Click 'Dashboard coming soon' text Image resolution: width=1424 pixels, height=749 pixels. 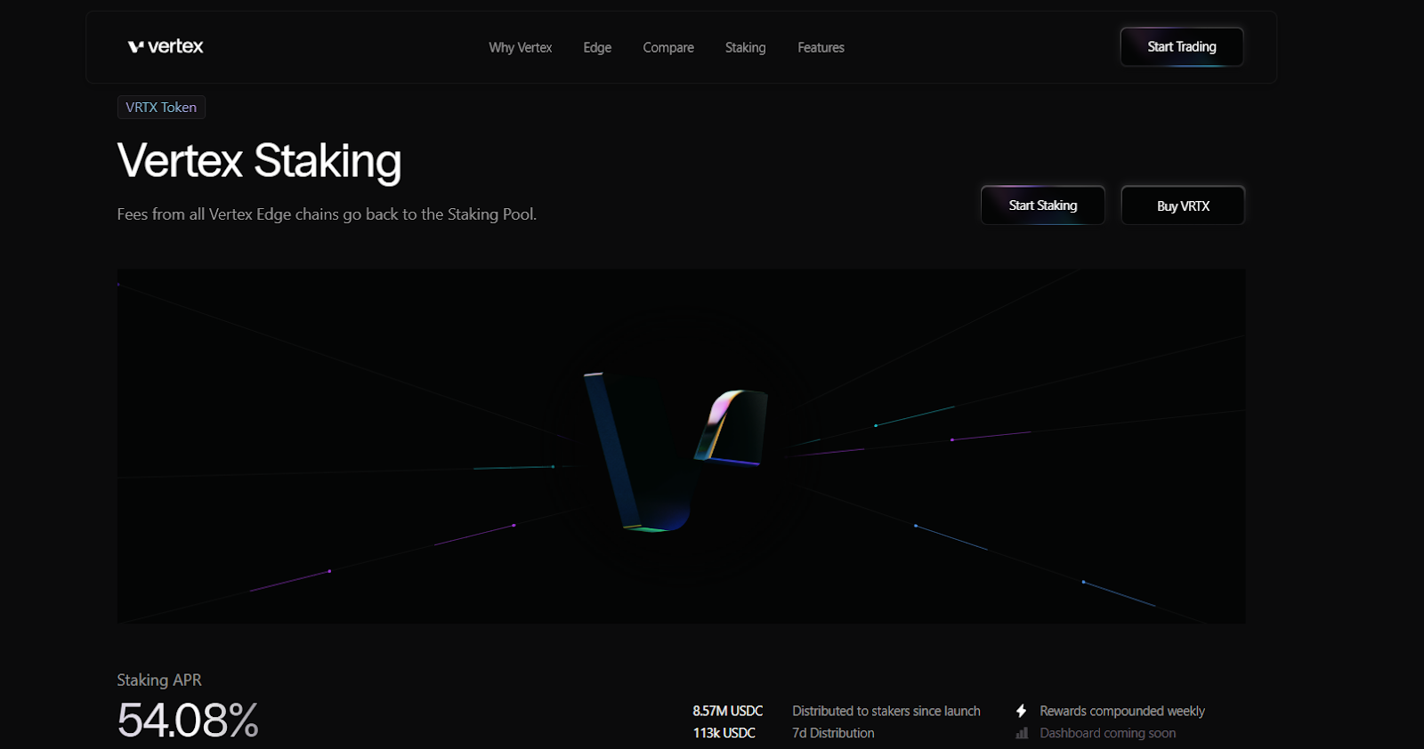coord(1108,733)
